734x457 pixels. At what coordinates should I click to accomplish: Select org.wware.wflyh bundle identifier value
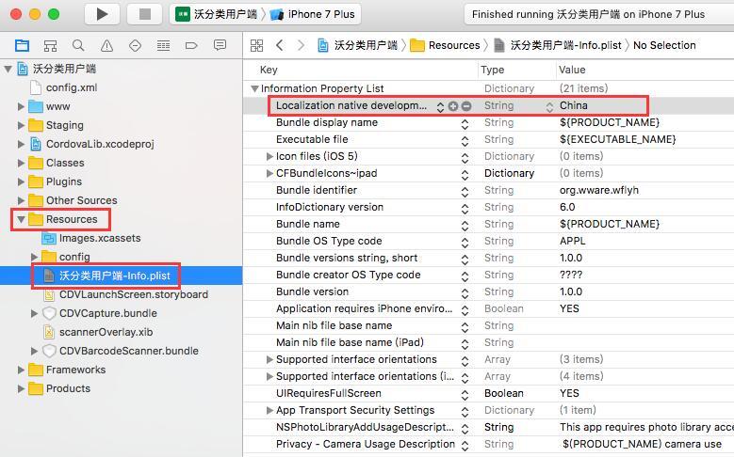[599, 190]
